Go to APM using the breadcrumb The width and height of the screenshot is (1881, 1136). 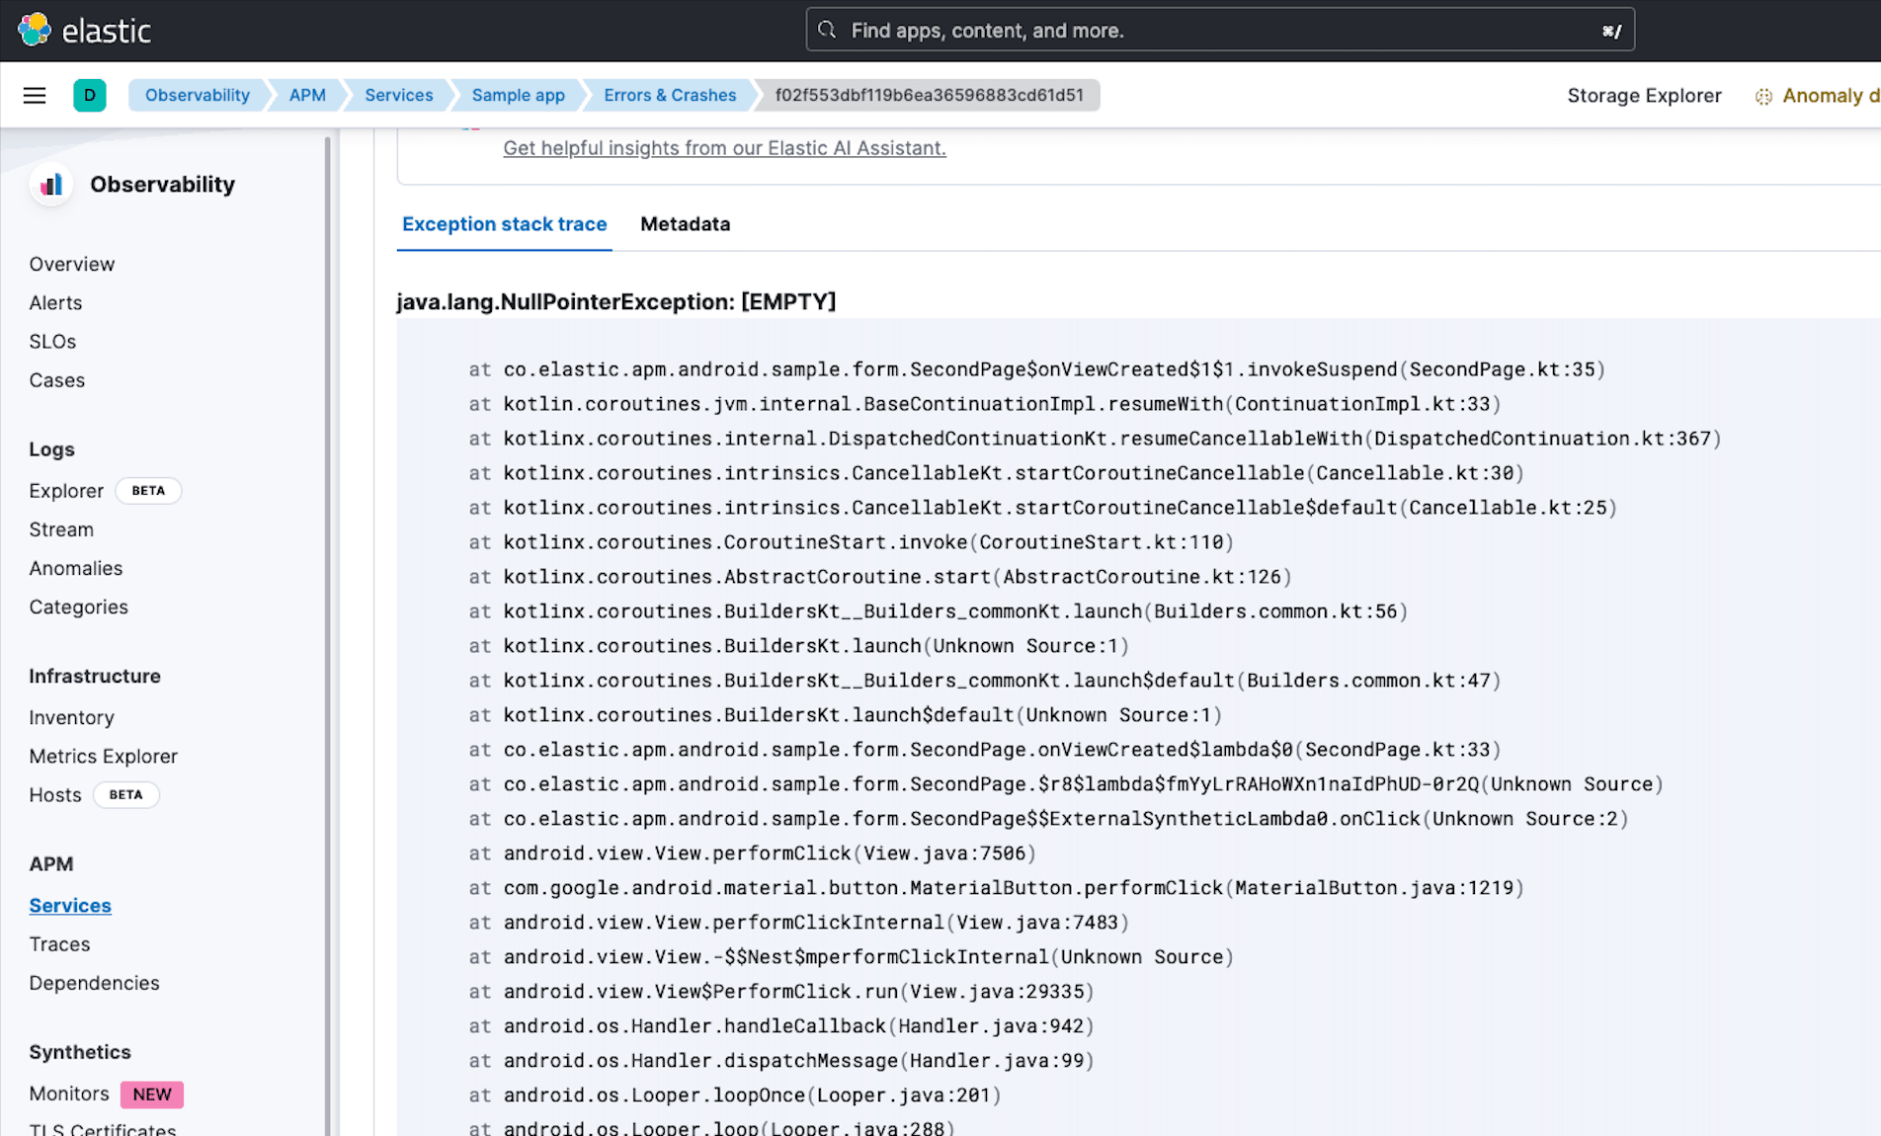307,95
